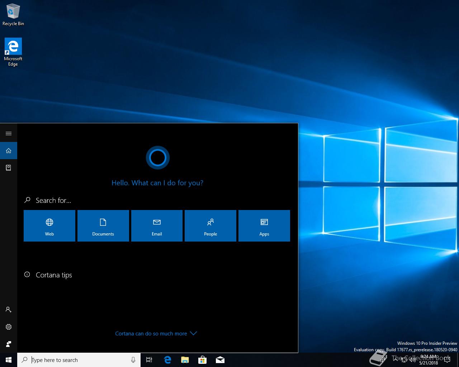
Task: Show hidden system tray icons
Action: click(396, 360)
